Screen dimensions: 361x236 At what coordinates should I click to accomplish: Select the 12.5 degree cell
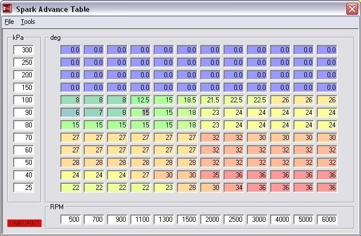(x=140, y=100)
